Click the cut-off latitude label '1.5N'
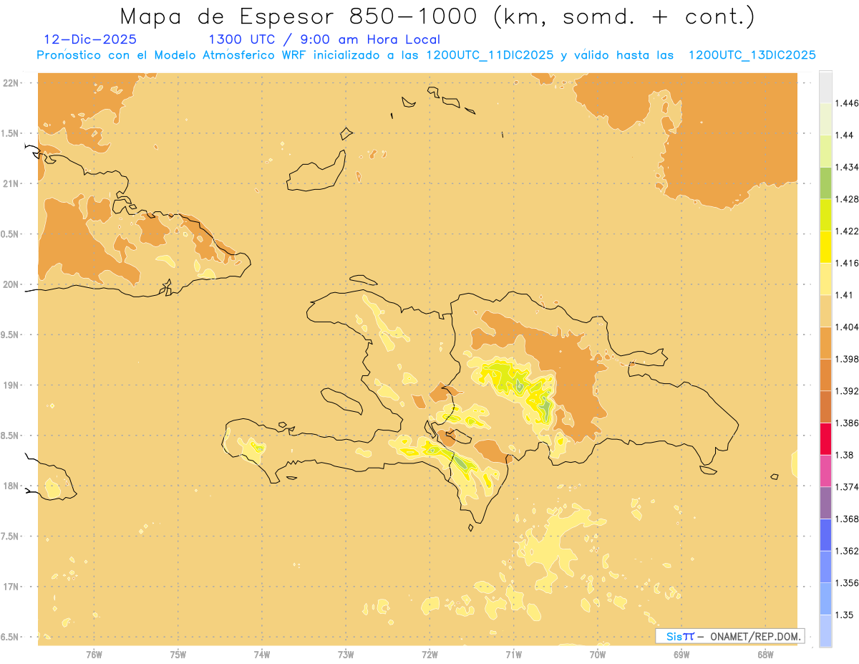 [x=11, y=133]
